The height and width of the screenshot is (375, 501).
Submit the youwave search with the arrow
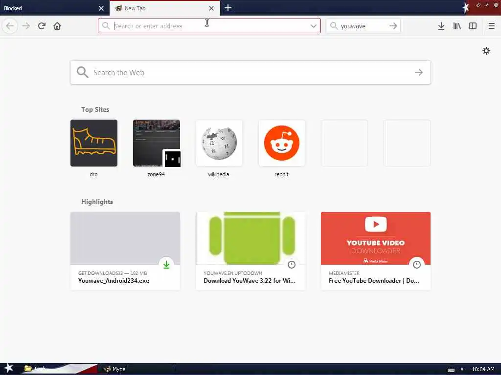click(393, 26)
